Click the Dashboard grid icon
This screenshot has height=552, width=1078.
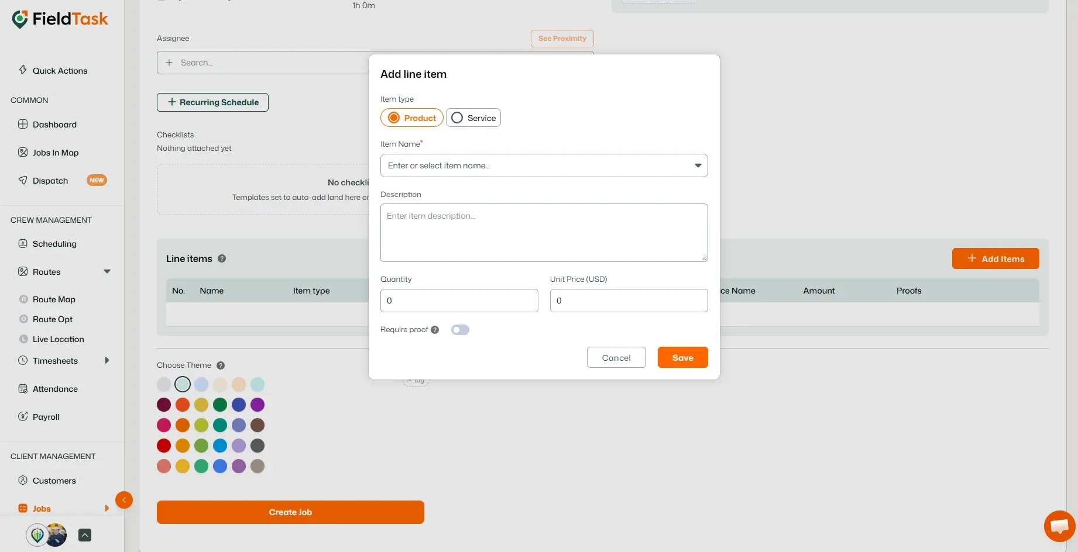[x=23, y=124]
